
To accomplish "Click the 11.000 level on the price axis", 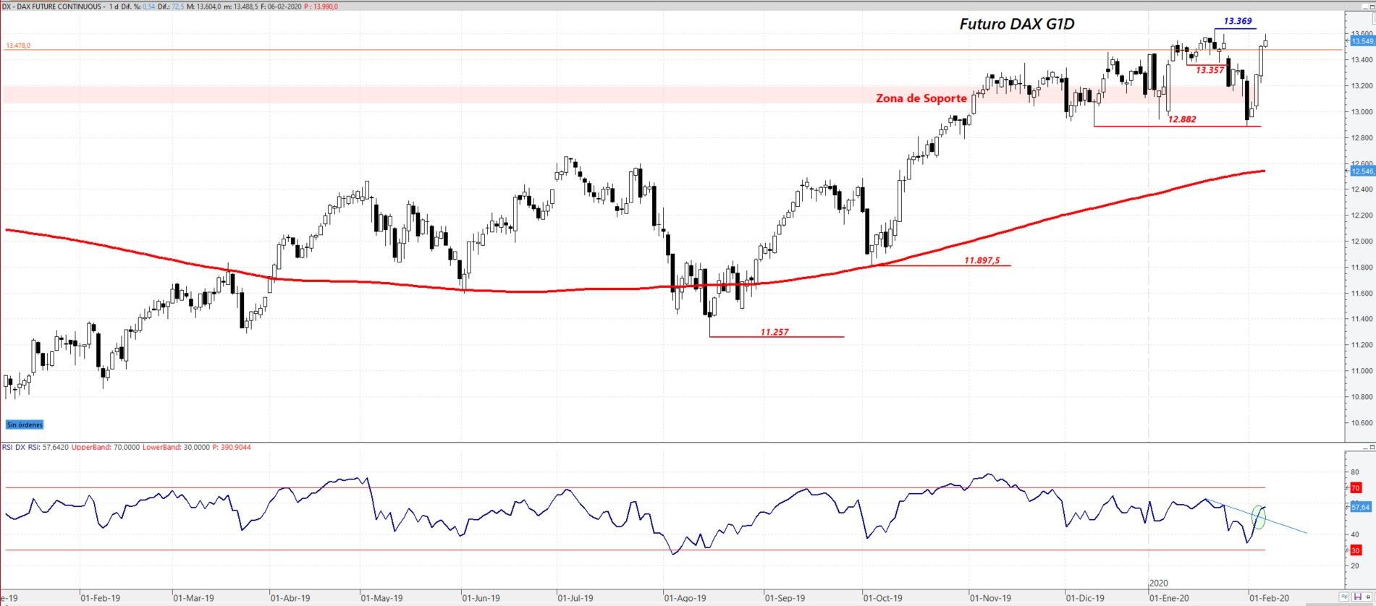I will click(x=1361, y=371).
